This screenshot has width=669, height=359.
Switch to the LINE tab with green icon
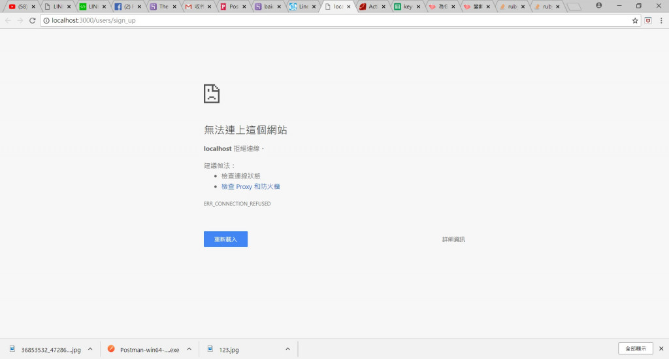[92, 7]
